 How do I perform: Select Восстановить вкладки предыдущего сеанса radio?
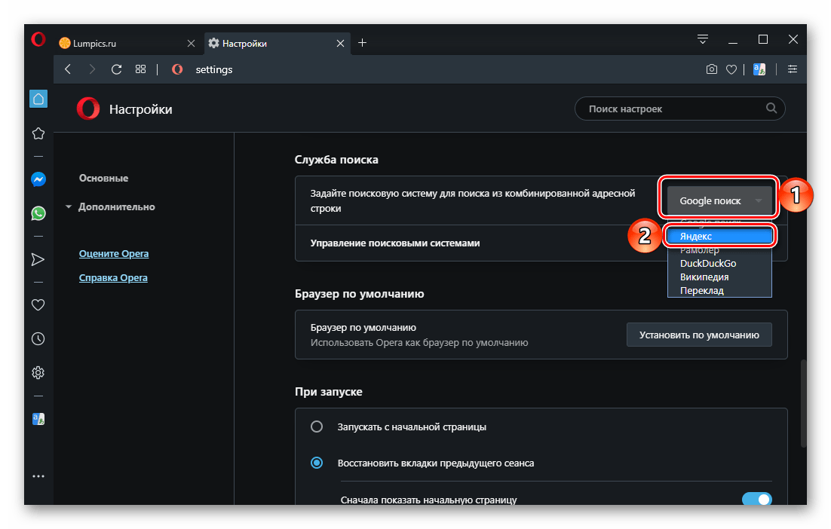[317, 463]
